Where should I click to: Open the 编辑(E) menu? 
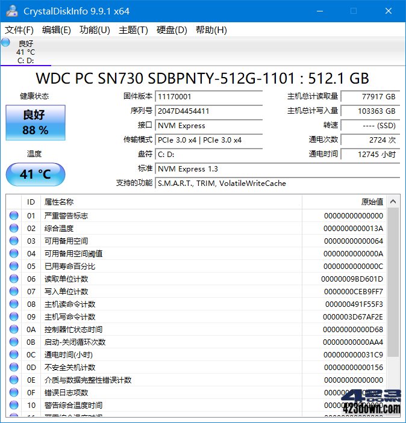(x=57, y=29)
